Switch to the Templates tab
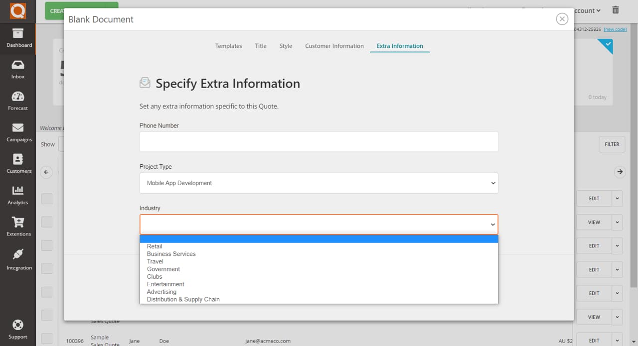 pos(228,46)
